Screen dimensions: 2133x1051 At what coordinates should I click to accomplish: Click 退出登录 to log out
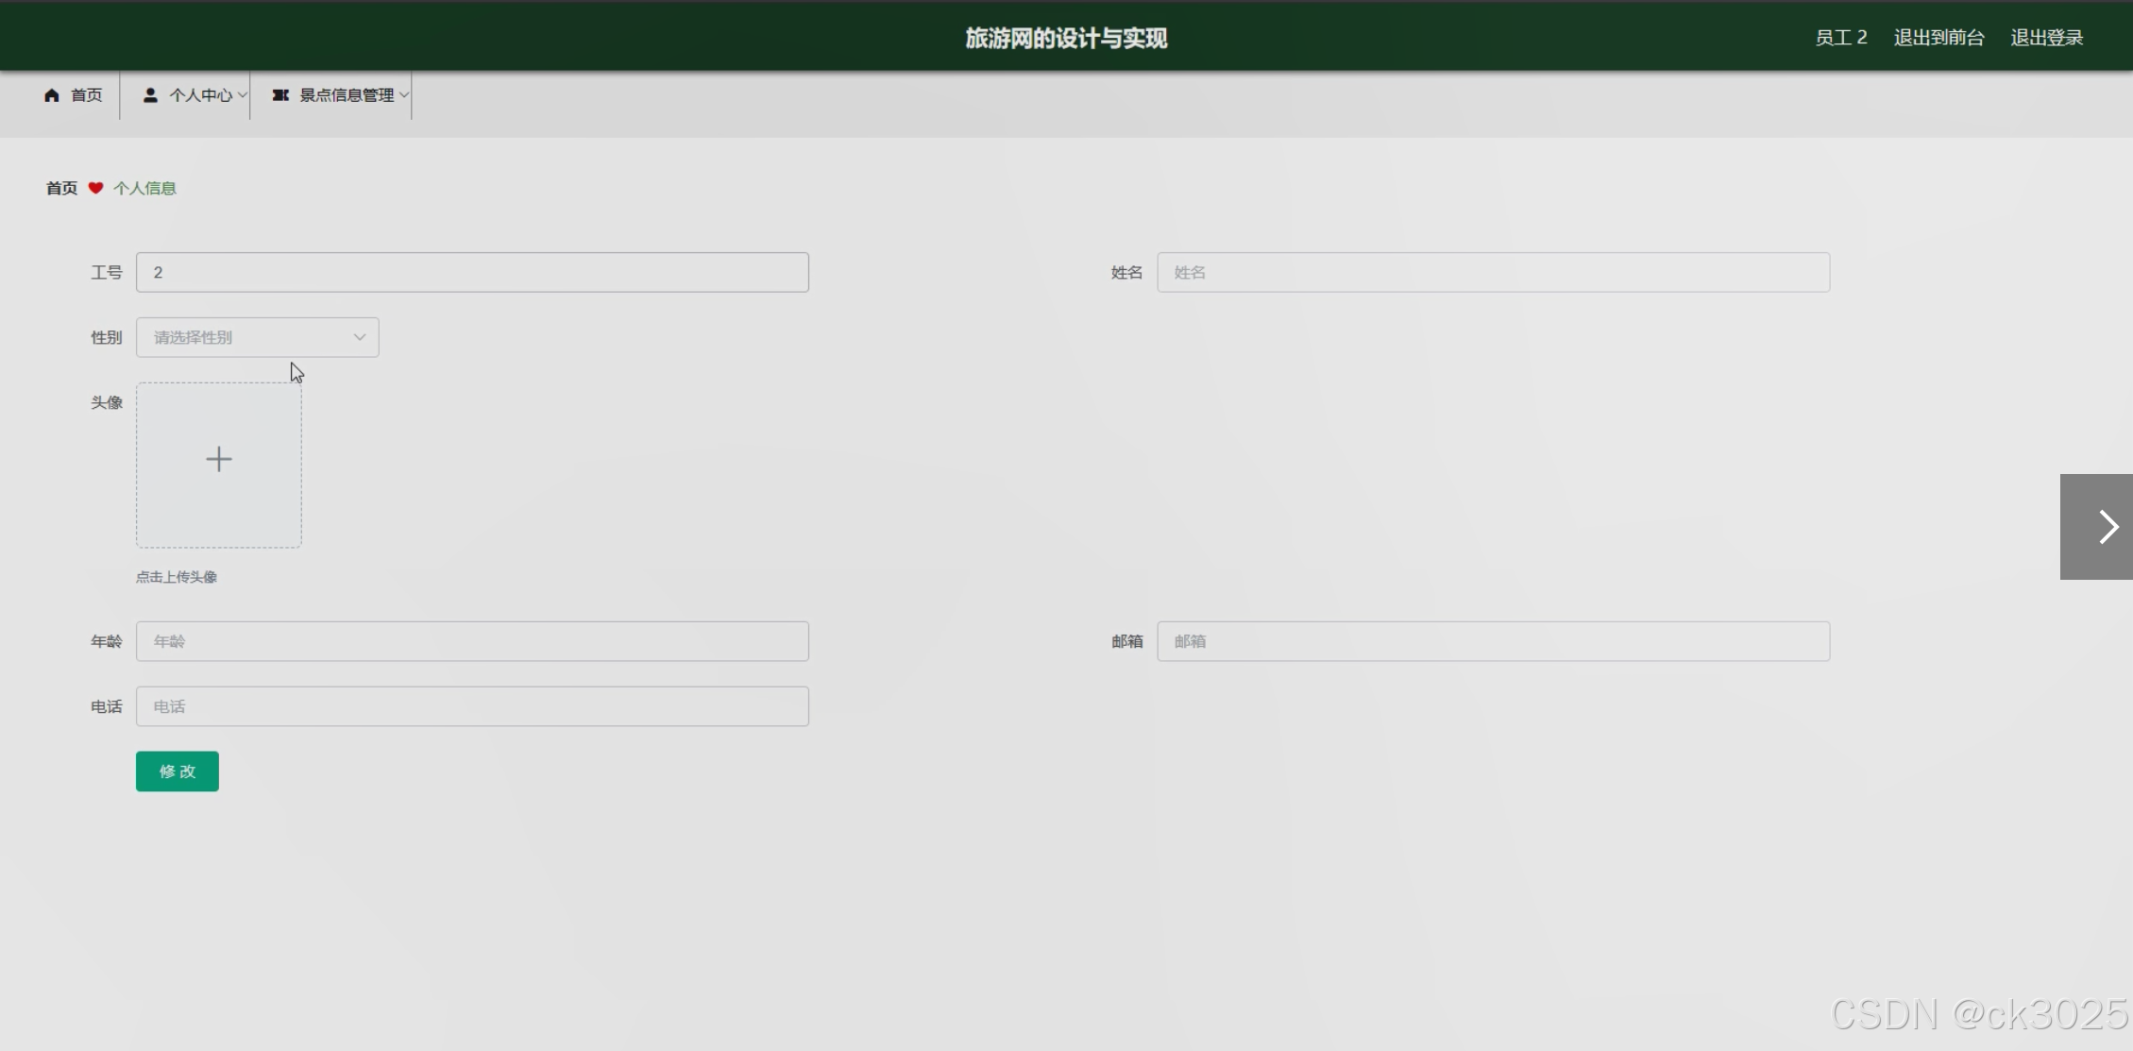click(x=2046, y=38)
